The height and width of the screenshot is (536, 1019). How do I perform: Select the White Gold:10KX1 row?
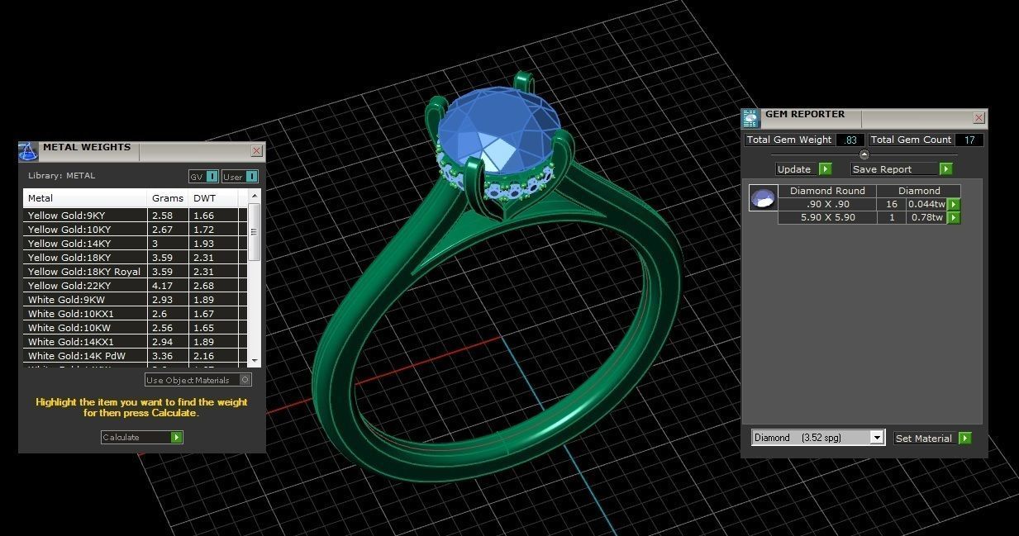click(x=136, y=314)
